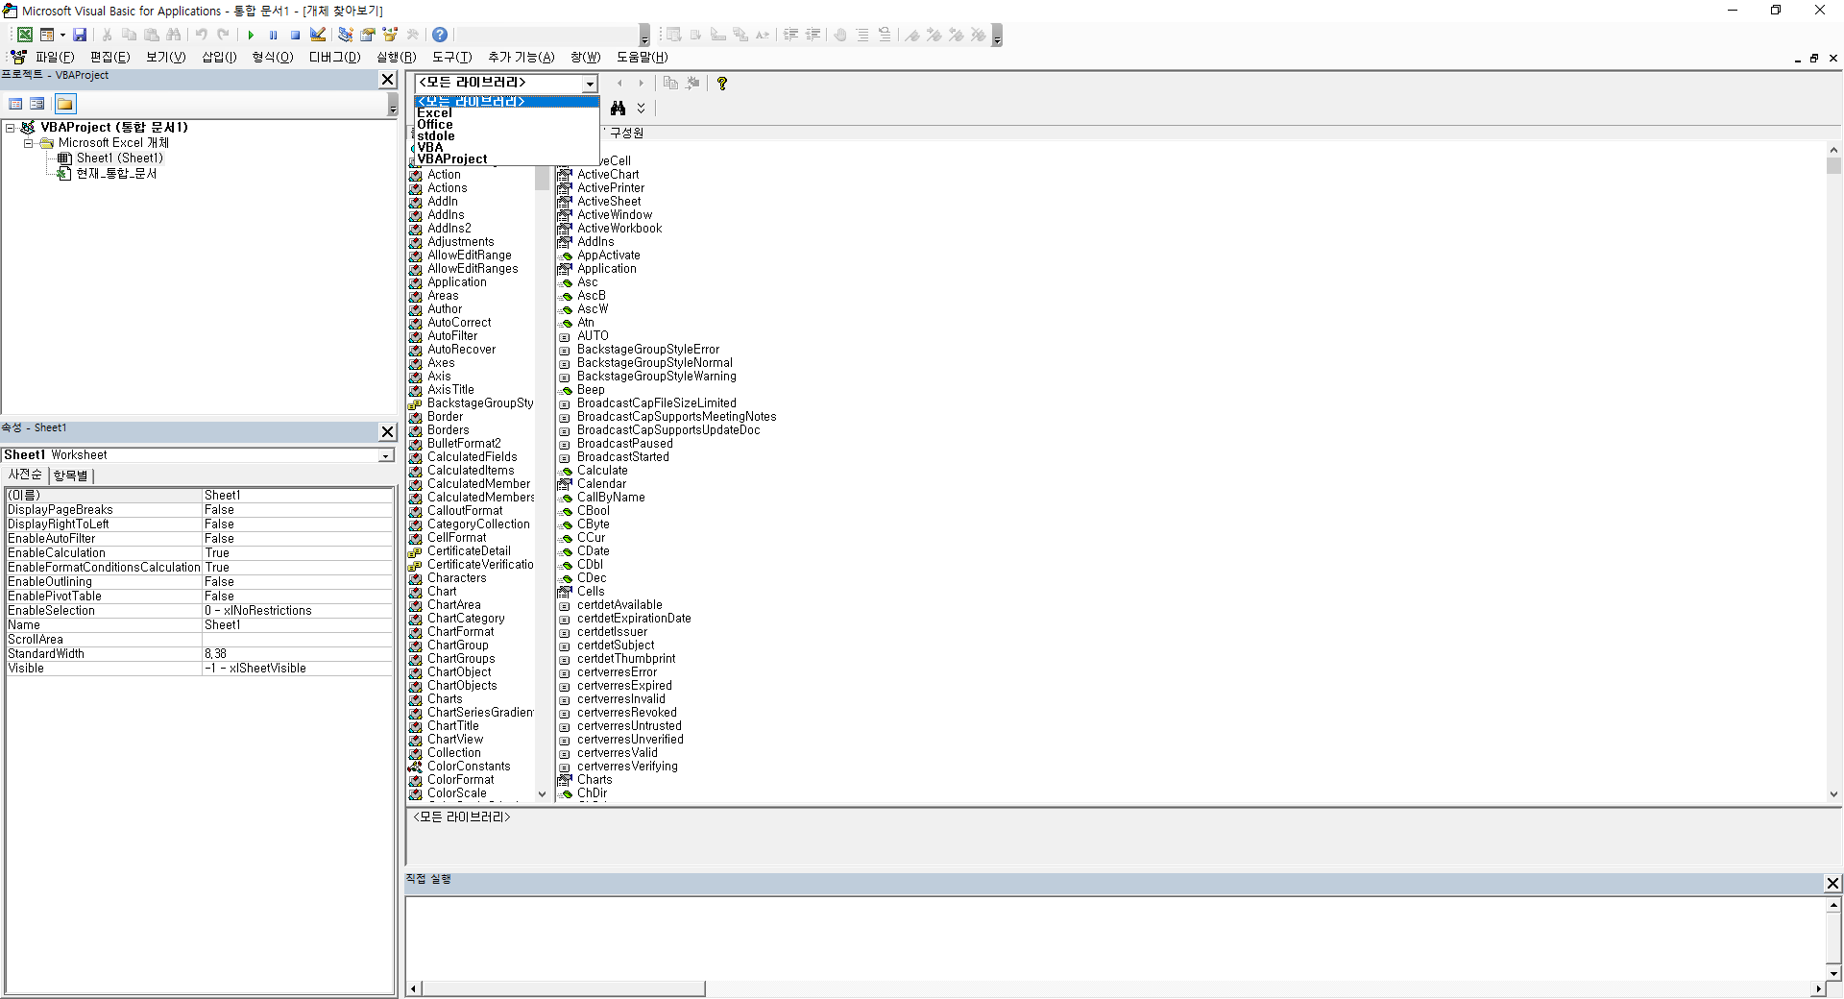Open the Object Browser toolbar icon
The width and height of the screenshot is (1844, 999).
click(x=390, y=35)
